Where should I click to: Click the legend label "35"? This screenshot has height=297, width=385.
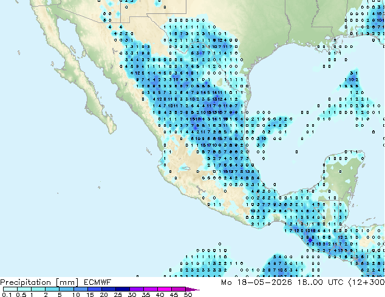click(146, 295)
